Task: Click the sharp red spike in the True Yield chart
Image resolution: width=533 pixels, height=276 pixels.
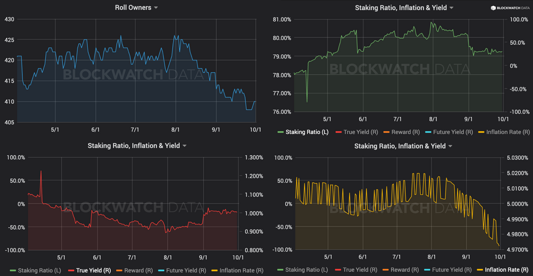Action: 41,172
